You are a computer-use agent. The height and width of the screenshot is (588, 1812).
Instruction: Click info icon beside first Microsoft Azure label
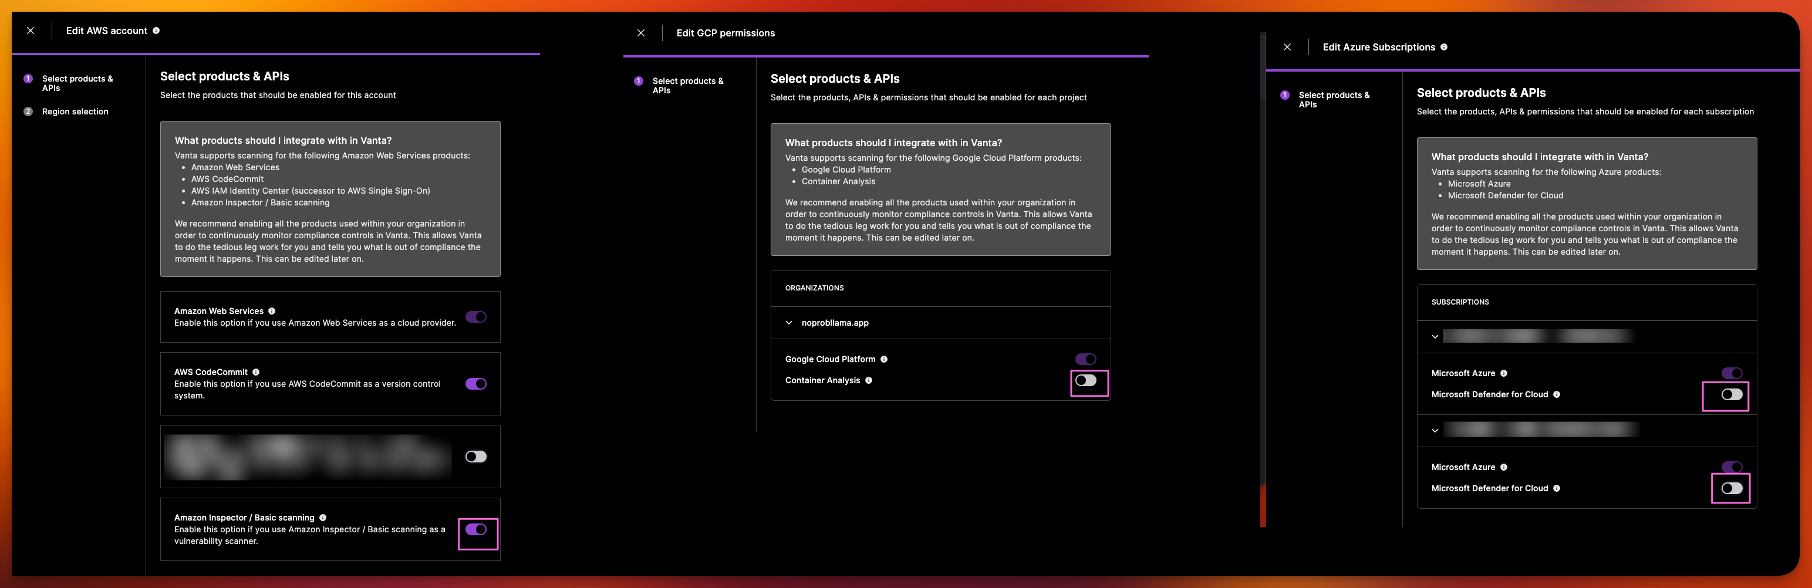click(1504, 373)
